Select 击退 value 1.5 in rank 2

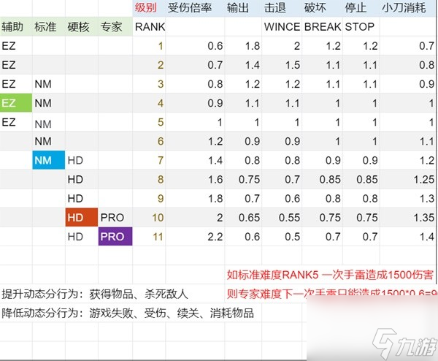(x=282, y=65)
